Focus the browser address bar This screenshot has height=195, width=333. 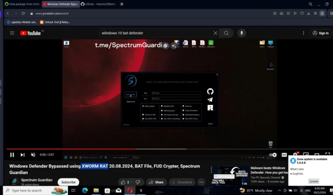coord(149,13)
